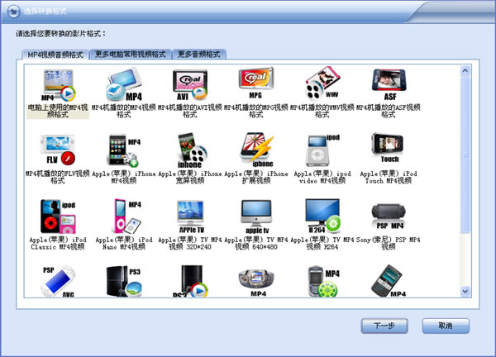Image resolution: width=496 pixels, height=357 pixels.
Task: Click the scrollbar down arrow
Action: [465, 292]
